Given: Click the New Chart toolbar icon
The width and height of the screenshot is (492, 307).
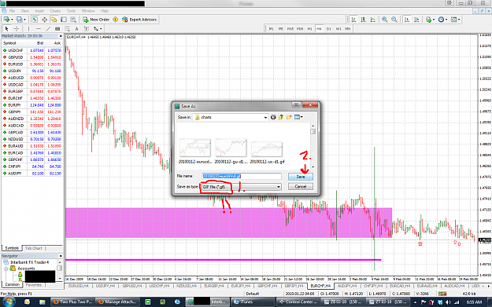Looking at the screenshot, I should coord(7,20).
